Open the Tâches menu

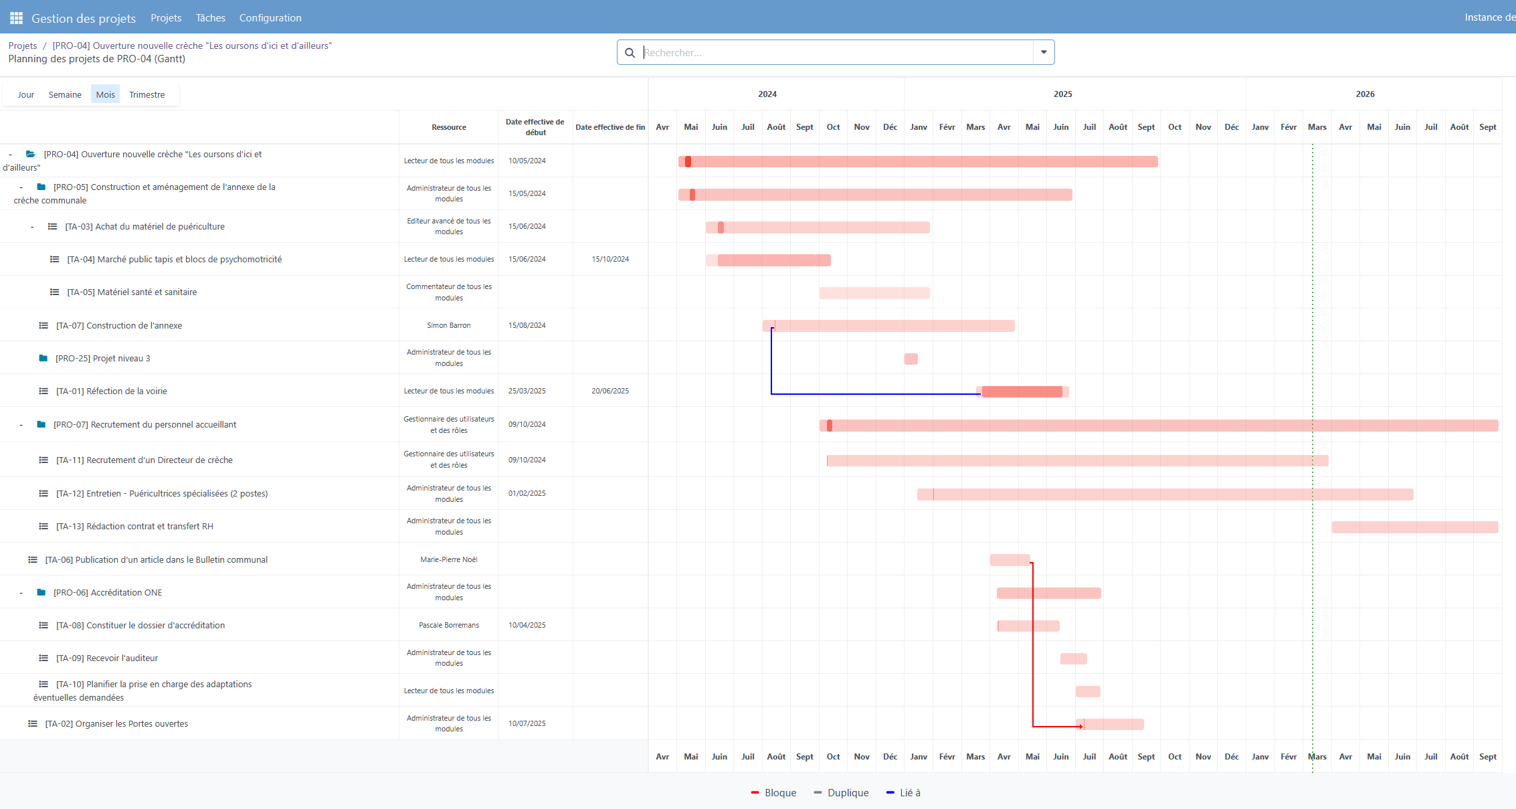pos(210,18)
